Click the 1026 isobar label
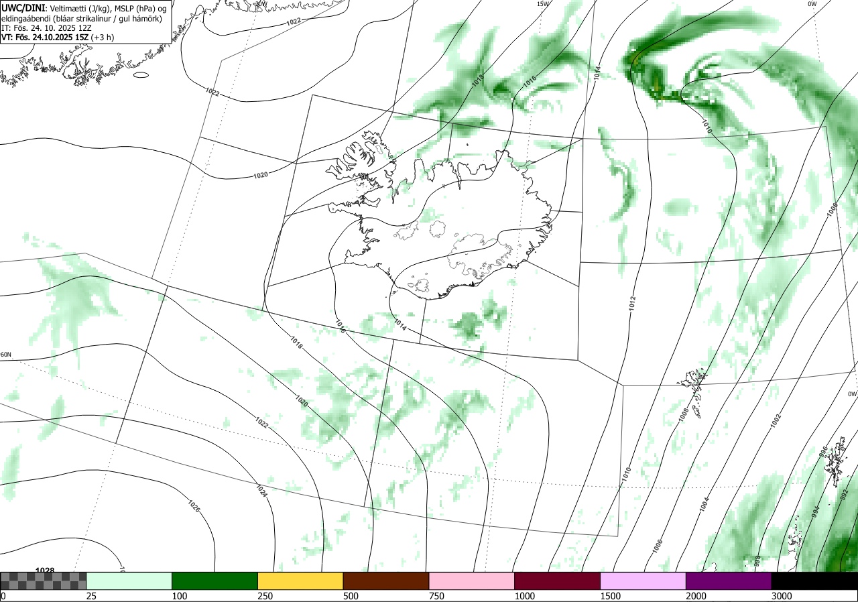The image size is (858, 602). pos(196,505)
